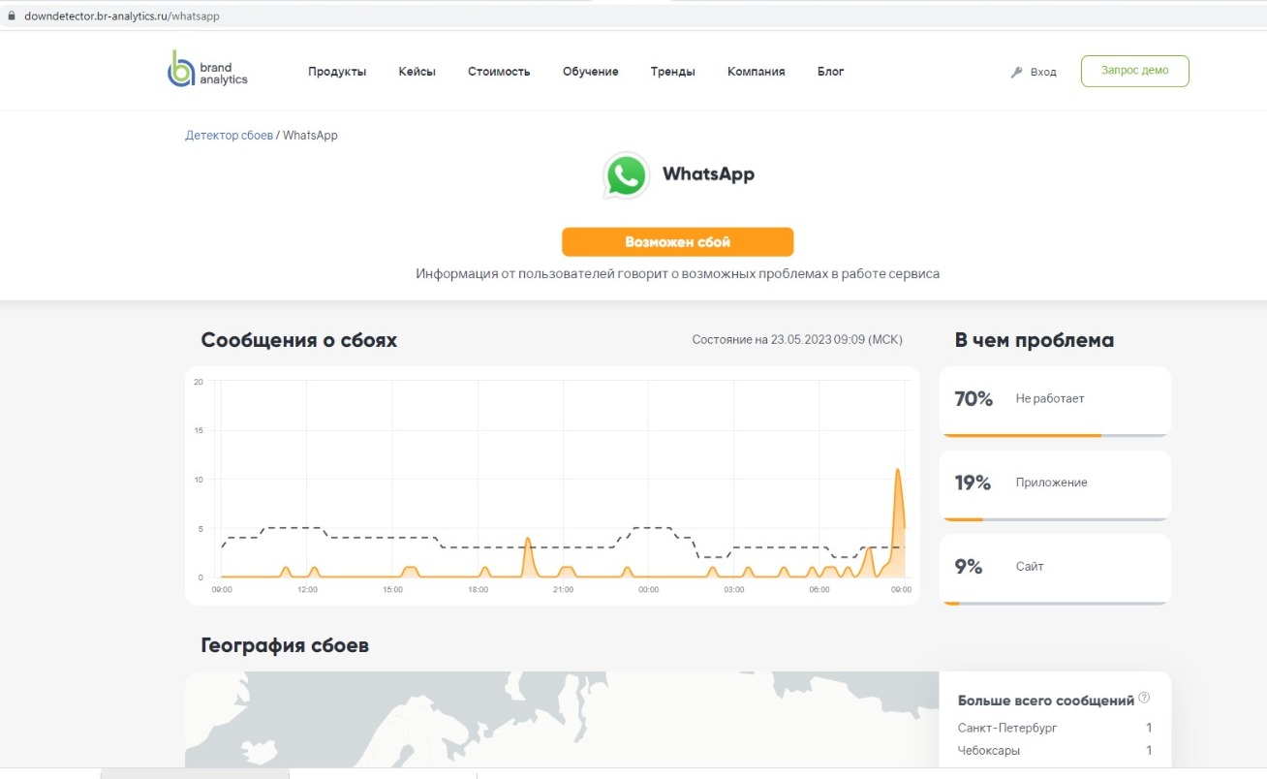Click the WhatsApp breadcrumb text
The image size is (1267, 779).
[310, 136]
